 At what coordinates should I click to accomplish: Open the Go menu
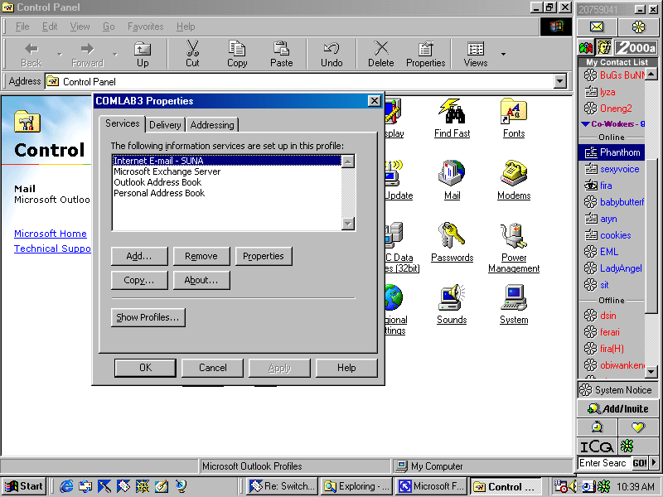(109, 27)
